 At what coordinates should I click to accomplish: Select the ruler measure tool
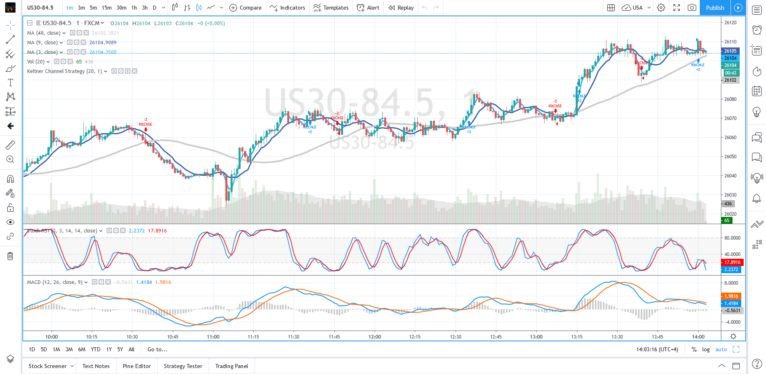[10, 145]
